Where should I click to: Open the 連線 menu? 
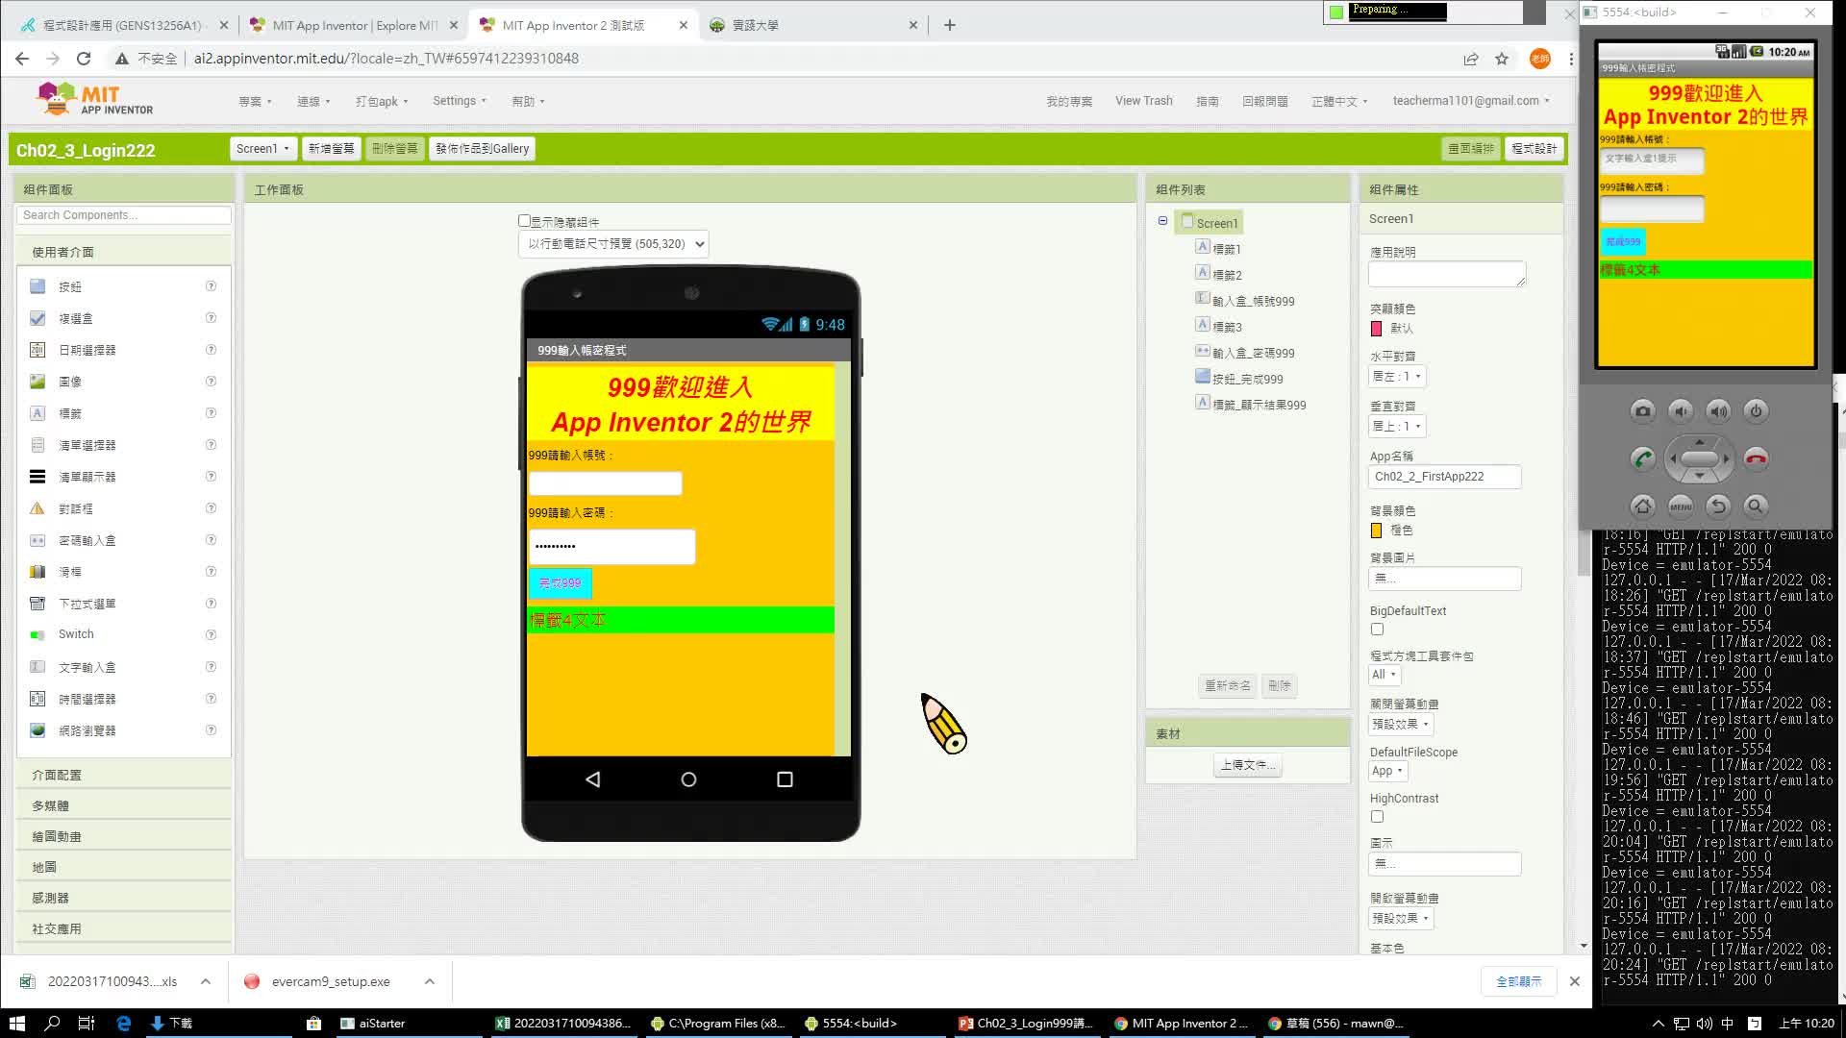(x=313, y=101)
